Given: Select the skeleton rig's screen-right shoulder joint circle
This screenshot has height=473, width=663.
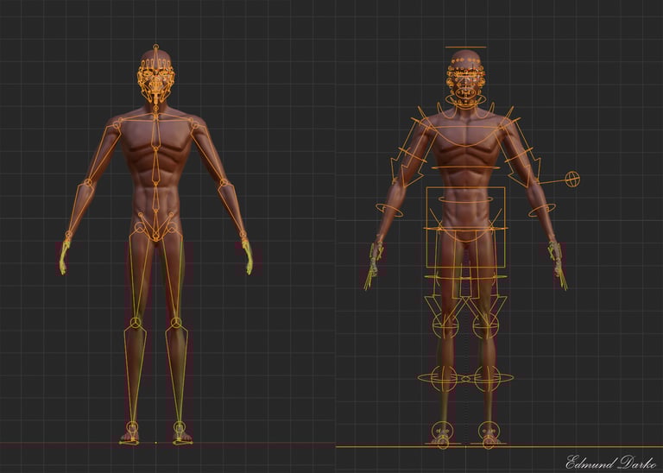Looking at the screenshot, I should point(194,124).
